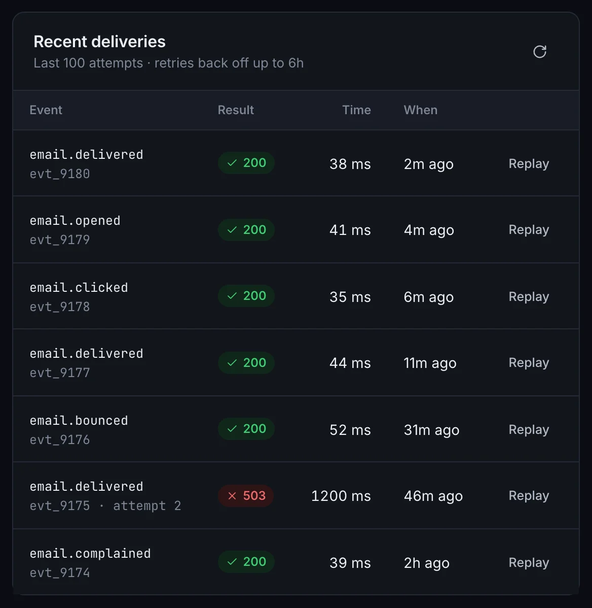The height and width of the screenshot is (608, 592).
Task: Click the email.complained event name
Action: point(90,554)
